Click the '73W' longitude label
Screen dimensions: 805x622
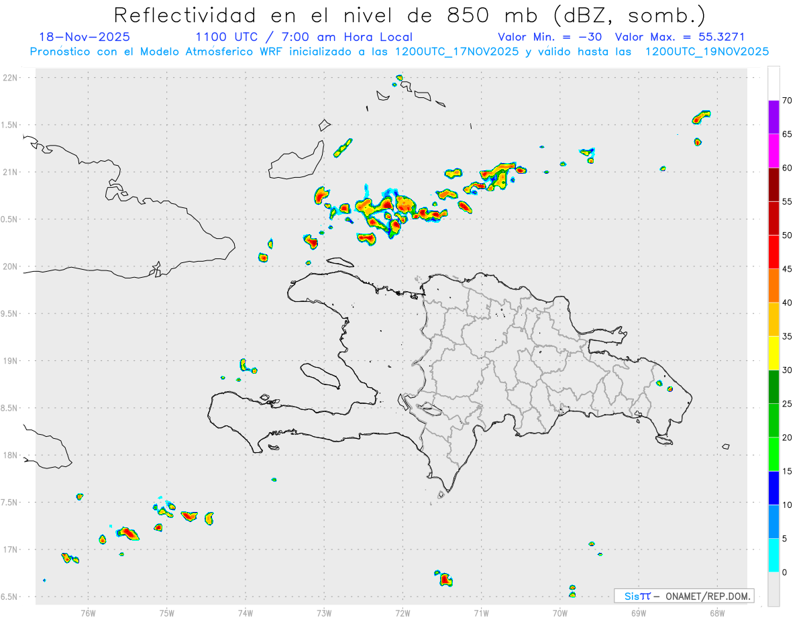(324, 612)
